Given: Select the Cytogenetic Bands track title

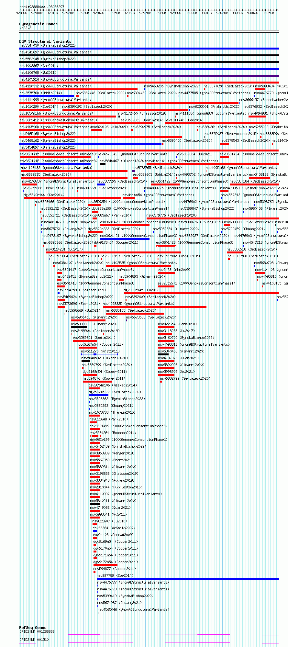Looking at the screenshot, I should [x=38, y=24].
